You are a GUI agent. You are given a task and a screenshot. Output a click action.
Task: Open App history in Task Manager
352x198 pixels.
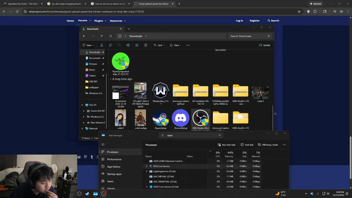click(x=120, y=167)
